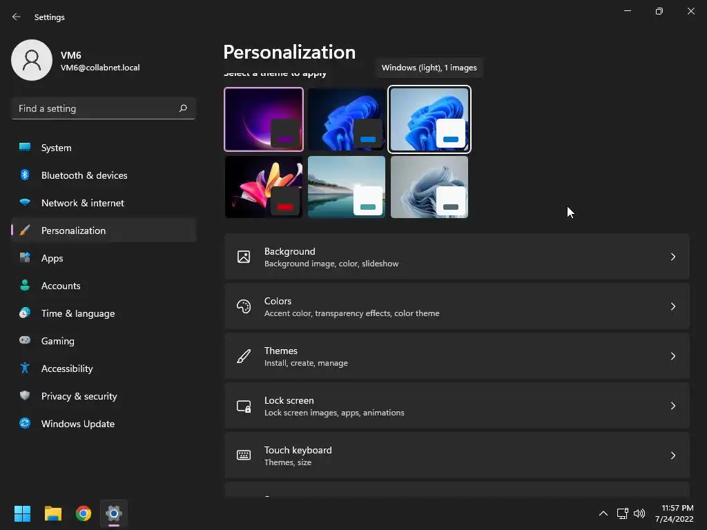Open Touch keyboard themes settings

click(457, 455)
